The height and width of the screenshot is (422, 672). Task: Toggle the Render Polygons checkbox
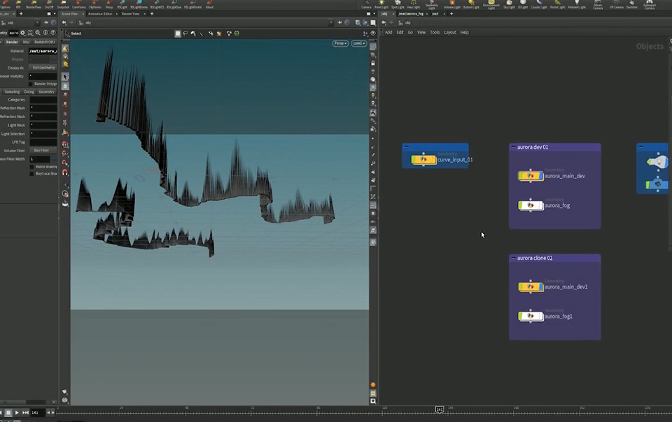(31, 84)
